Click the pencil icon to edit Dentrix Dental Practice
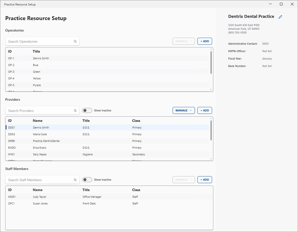This screenshot has width=298, height=232. click(280, 17)
